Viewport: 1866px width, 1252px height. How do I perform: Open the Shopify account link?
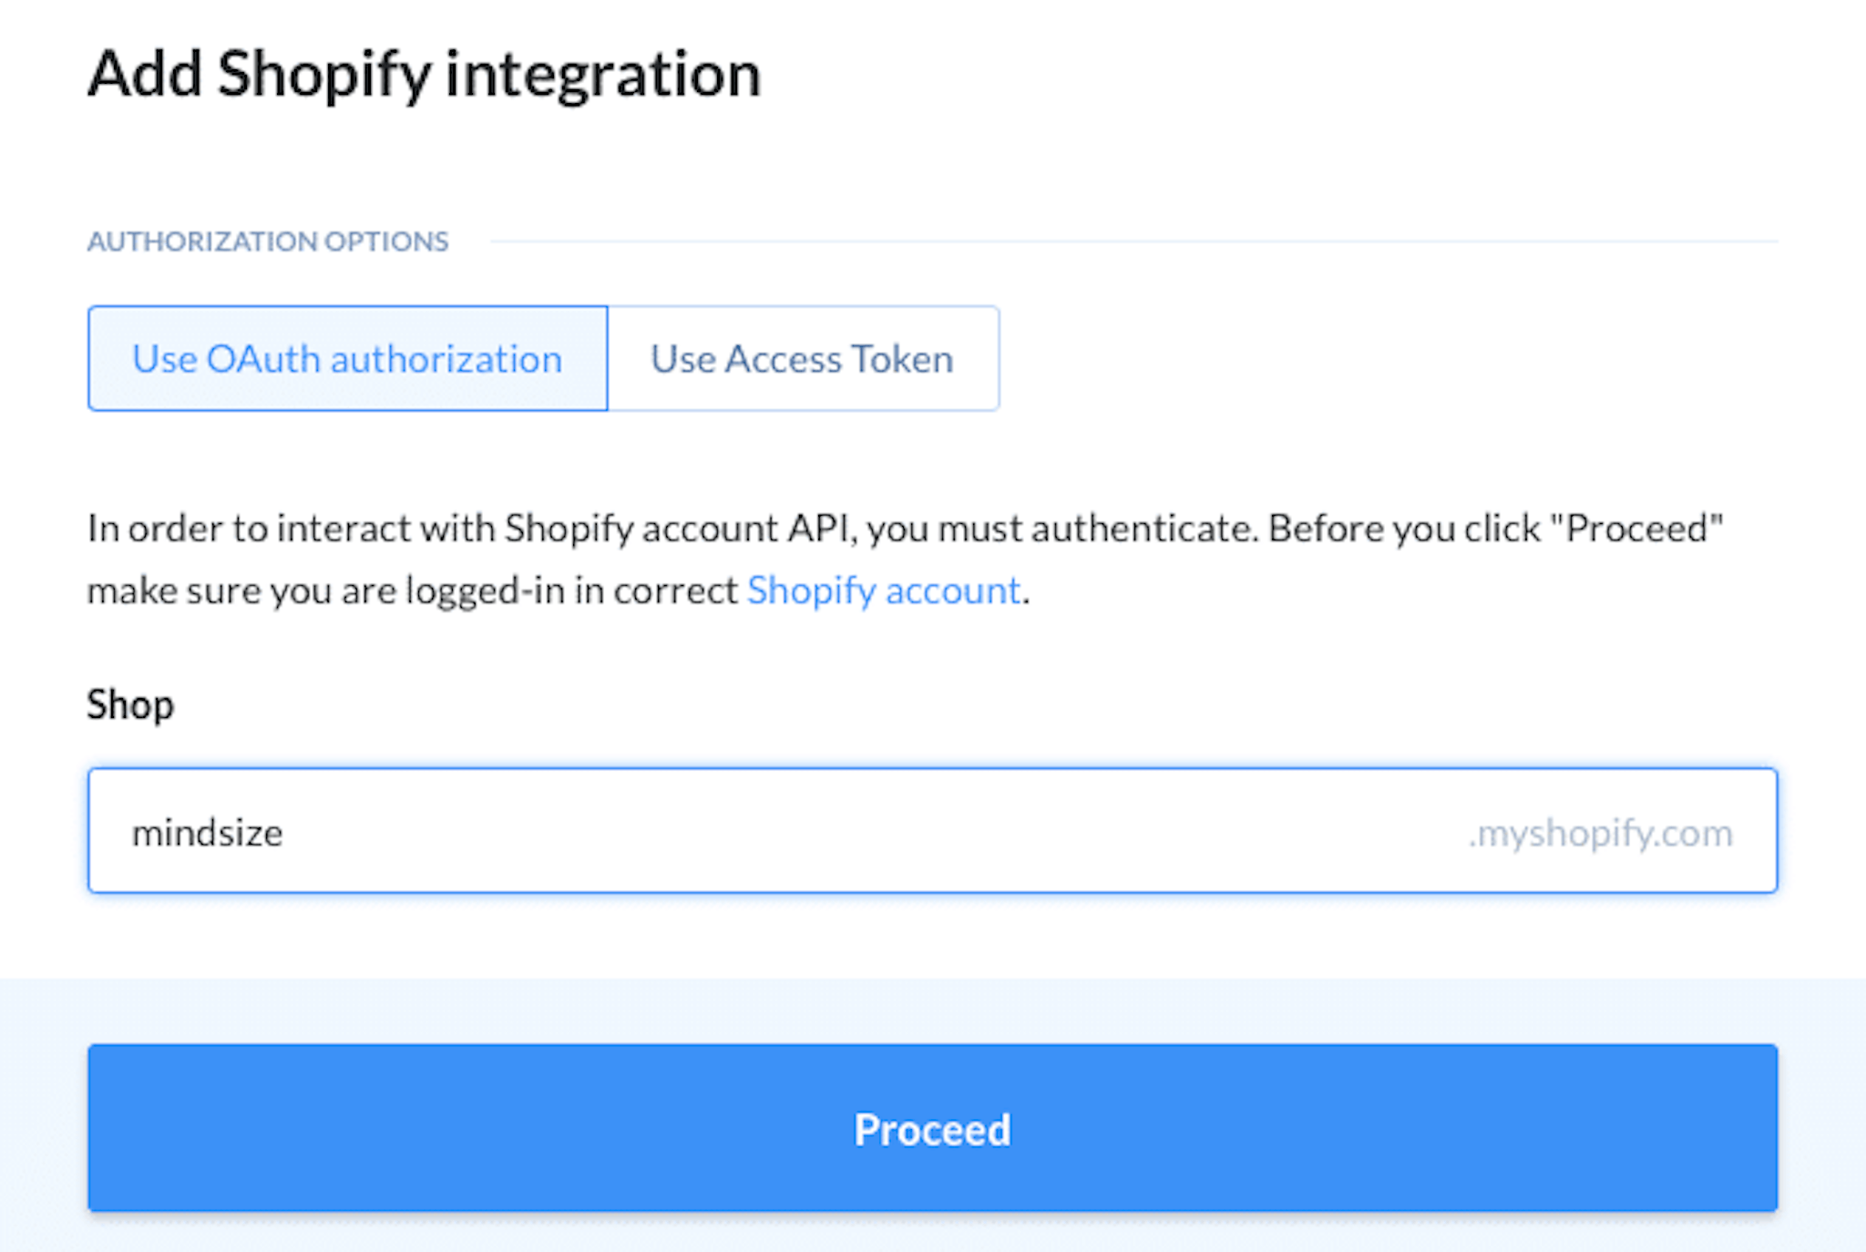pyautogui.click(x=883, y=591)
